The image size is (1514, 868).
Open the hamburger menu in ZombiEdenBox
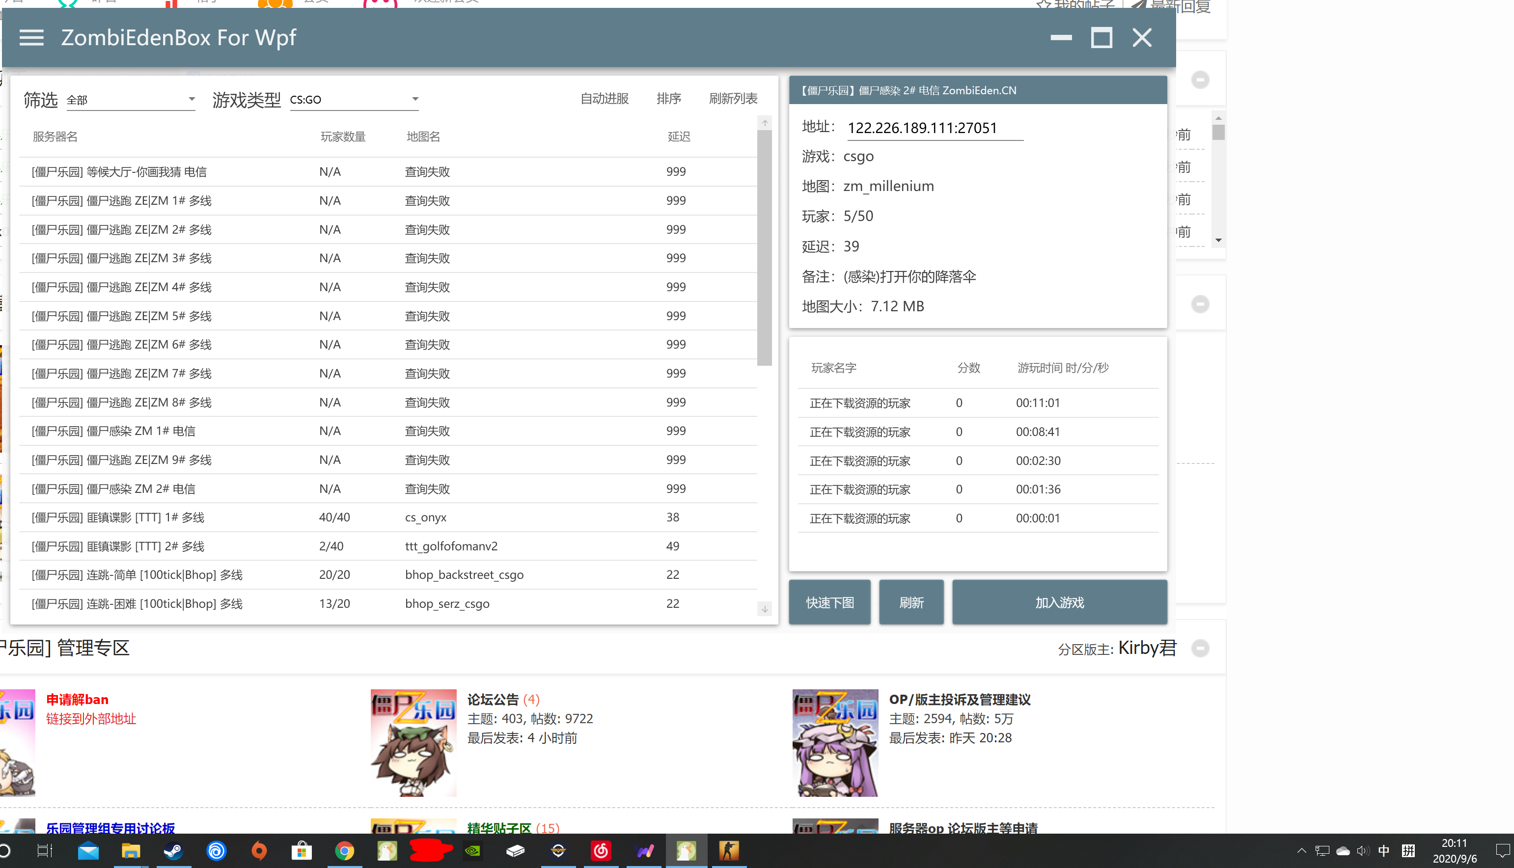coord(31,38)
